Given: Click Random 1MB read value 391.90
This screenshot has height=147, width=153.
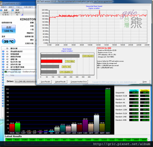Looking at the screenshot, I should pos(145,117).
